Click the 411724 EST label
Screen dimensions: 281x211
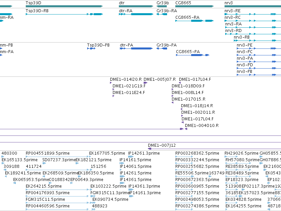point(34,166)
